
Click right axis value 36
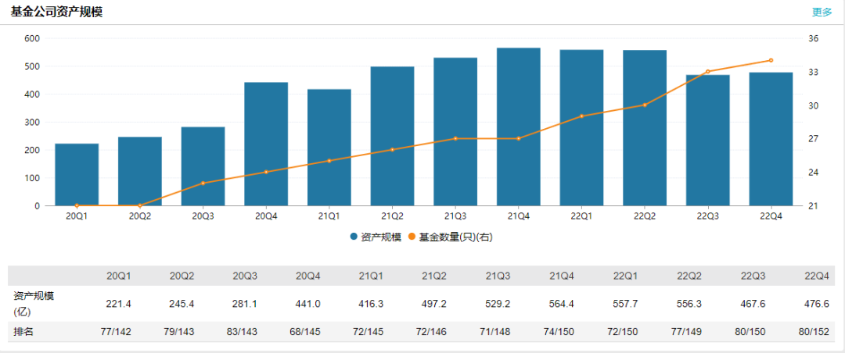(814, 39)
